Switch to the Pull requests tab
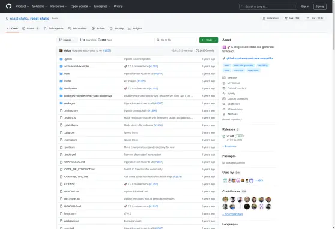The image size is (335, 229). (x=53, y=28)
